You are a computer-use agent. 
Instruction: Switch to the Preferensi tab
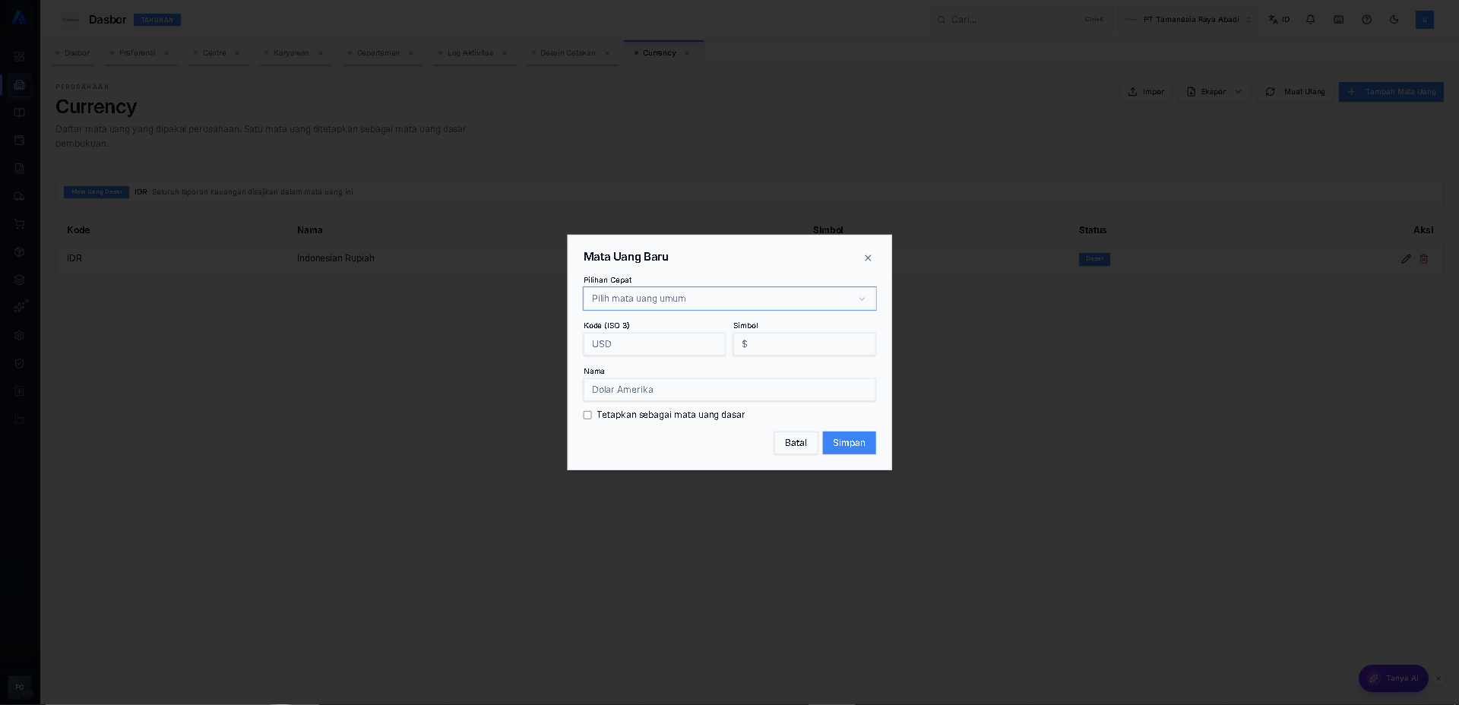pyautogui.click(x=137, y=53)
